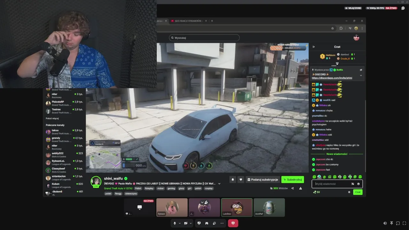Open more options ellipsis in call bar

pos(222,223)
